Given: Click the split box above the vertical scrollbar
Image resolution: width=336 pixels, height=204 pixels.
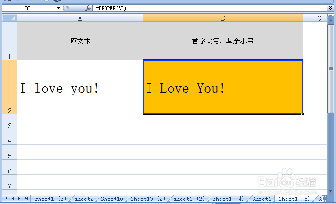Looking at the screenshot, I should pos(330,16).
